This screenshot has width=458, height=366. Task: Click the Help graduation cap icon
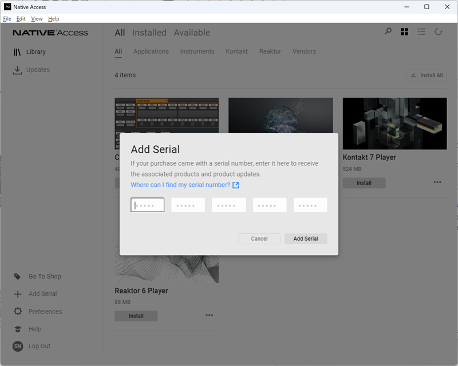click(x=18, y=329)
